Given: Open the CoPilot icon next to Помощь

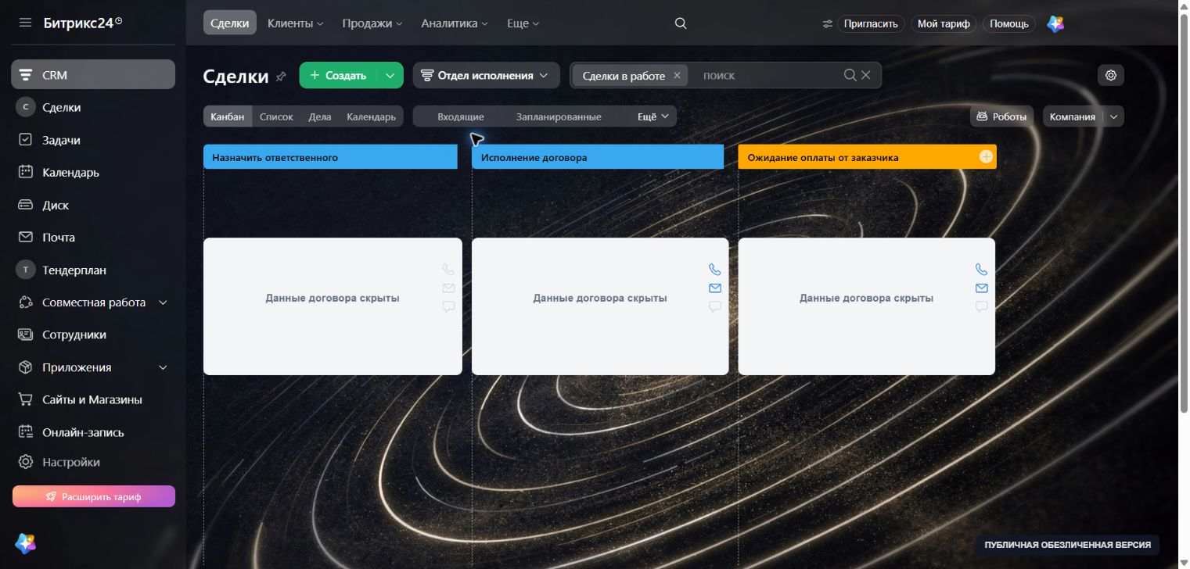Looking at the screenshot, I should [x=1055, y=23].
